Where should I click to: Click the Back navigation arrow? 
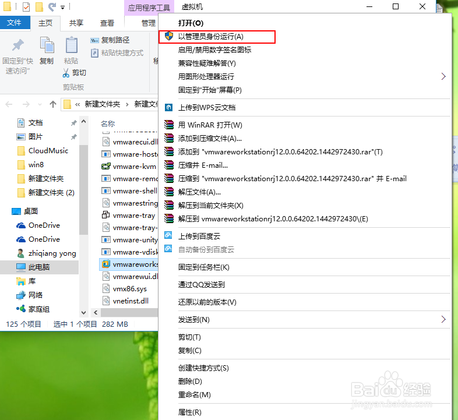pos(9,104)
